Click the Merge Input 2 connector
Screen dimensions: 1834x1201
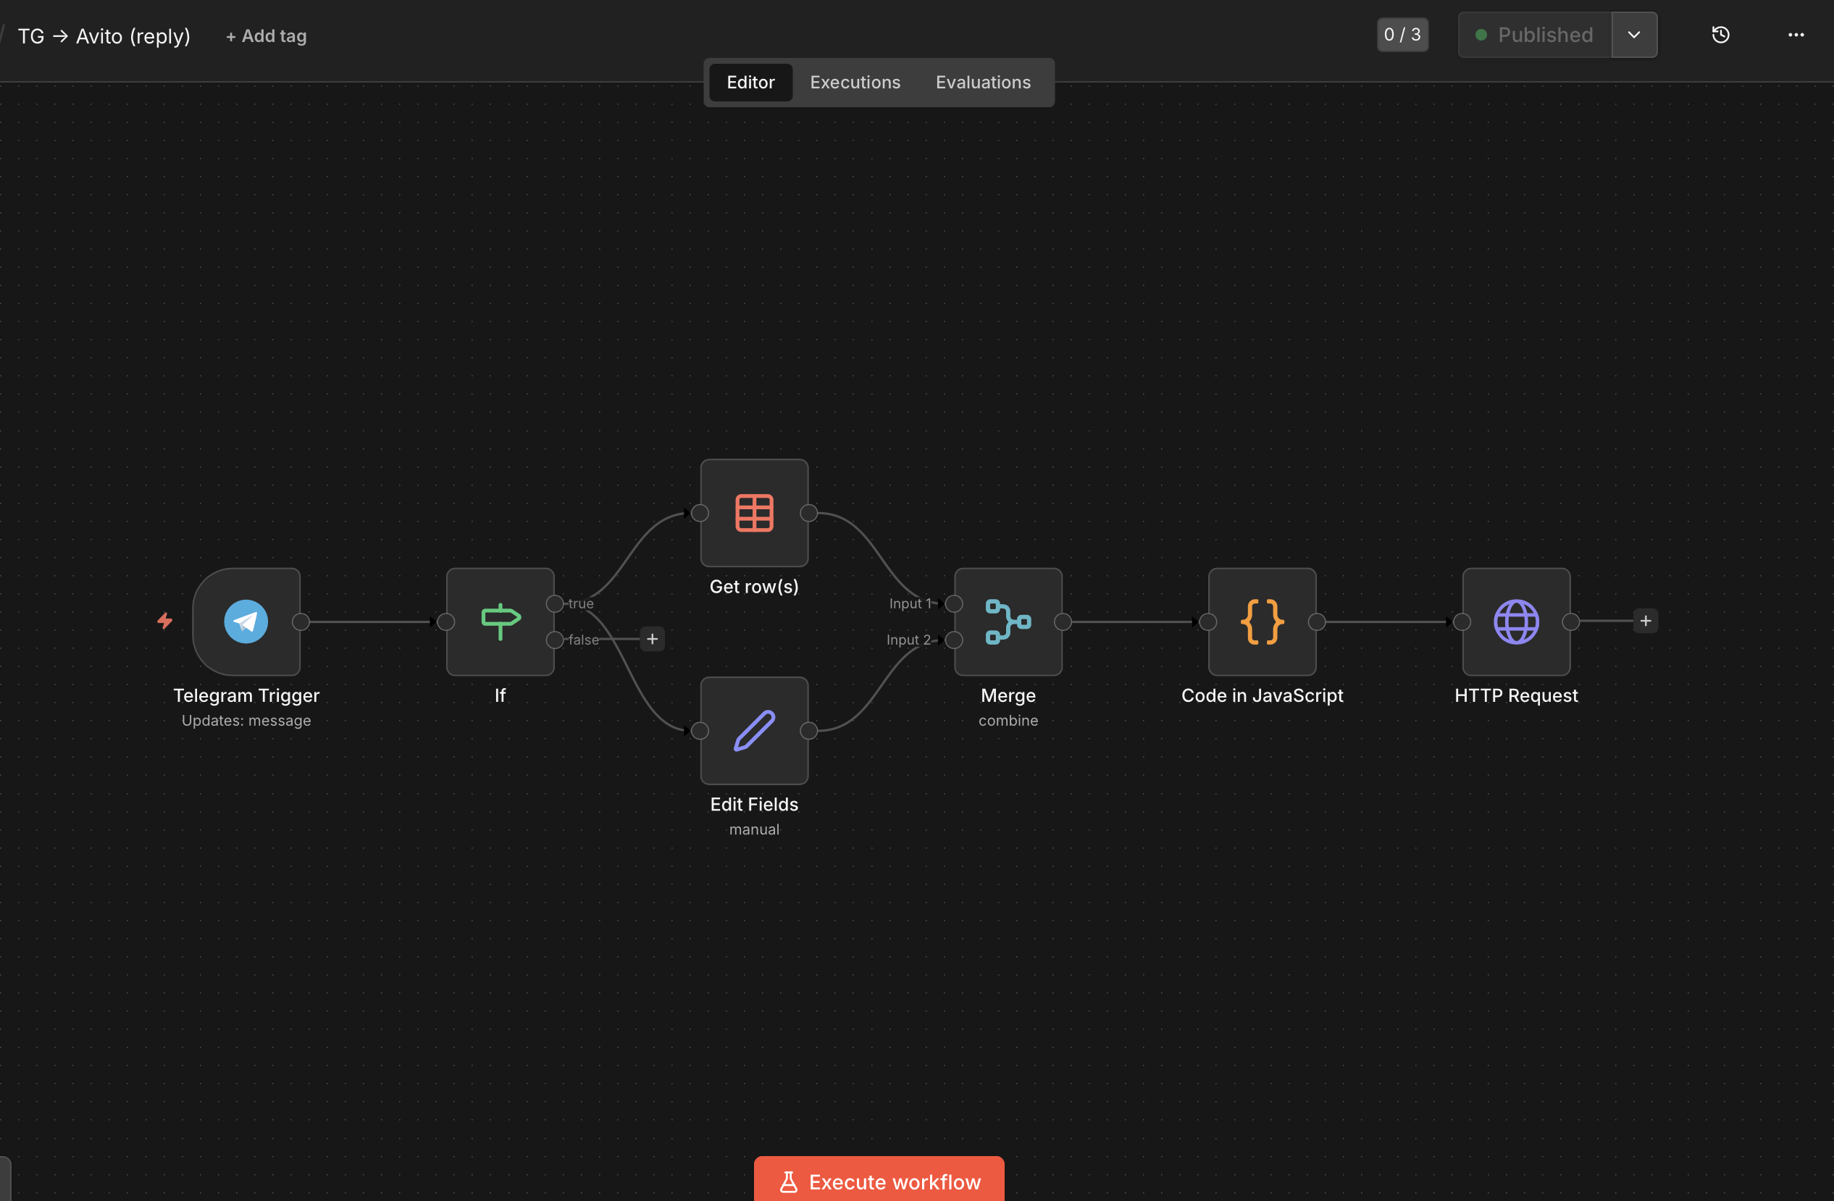coord(953,640)
